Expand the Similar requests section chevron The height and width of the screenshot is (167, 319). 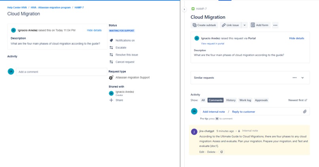point(302,78)
